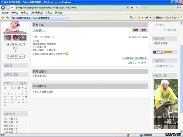
Task: Open the search provider dropdown arrow
Action: 180,8
